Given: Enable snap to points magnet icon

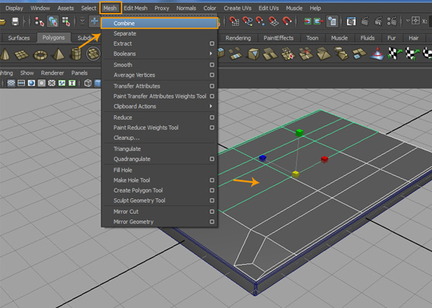Looking at the screenshot, I should point(261,21).
